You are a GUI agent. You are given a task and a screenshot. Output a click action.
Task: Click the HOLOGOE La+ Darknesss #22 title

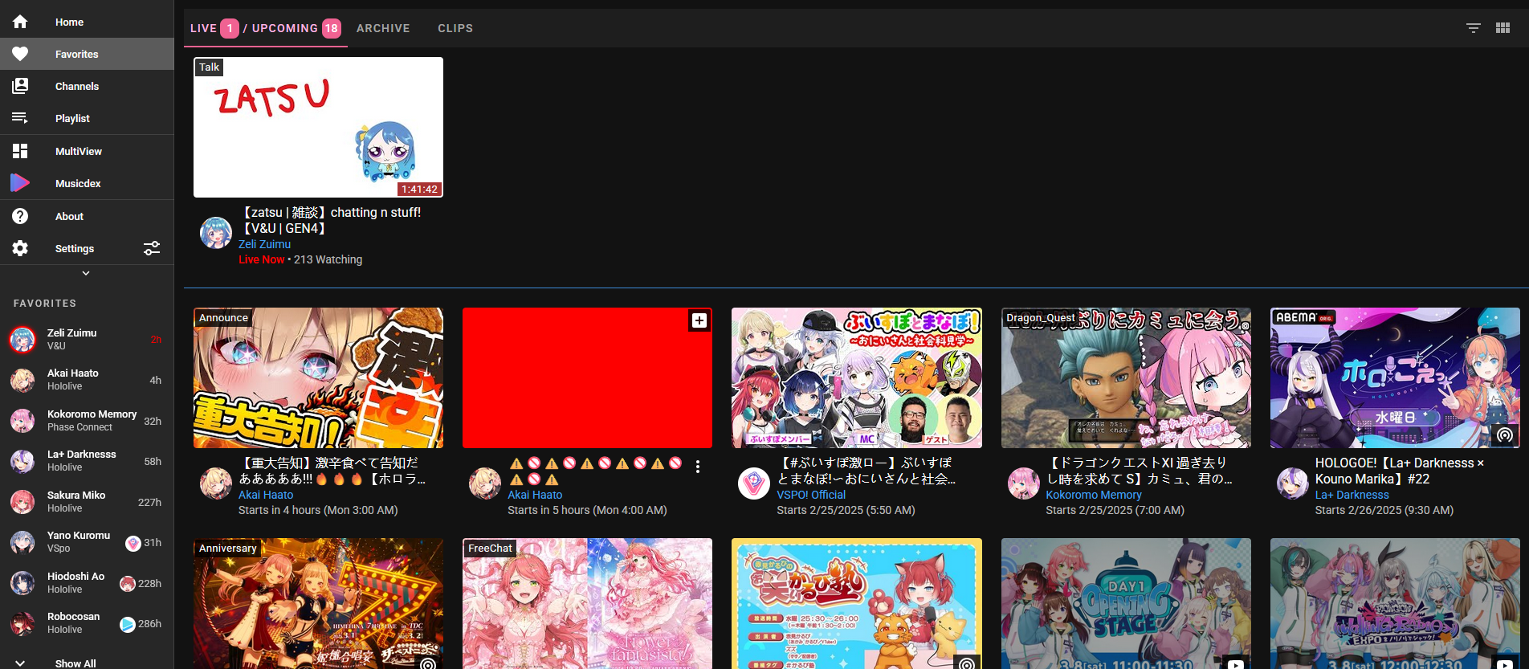tap(1399, 471)
